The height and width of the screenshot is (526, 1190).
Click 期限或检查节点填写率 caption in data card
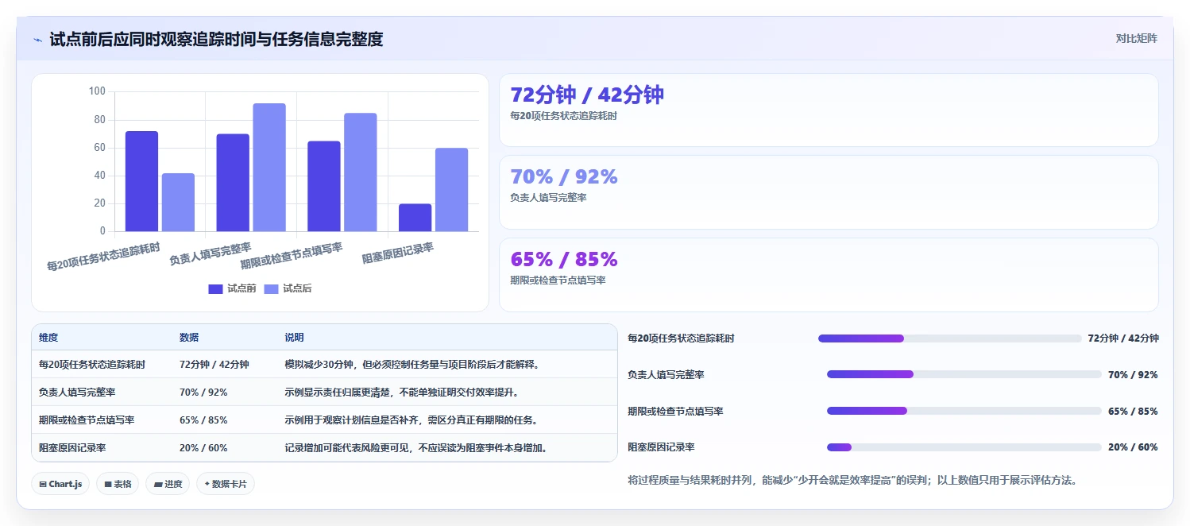558,280
